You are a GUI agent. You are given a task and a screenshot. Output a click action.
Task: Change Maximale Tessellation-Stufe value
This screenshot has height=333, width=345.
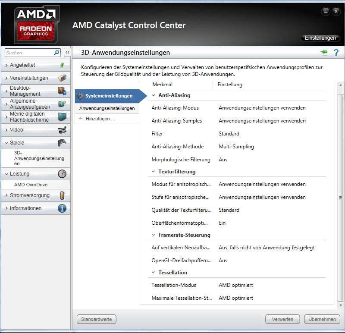tap(235, 298)
